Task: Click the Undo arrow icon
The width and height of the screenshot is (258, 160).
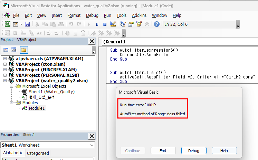Action: click(71, 24)
